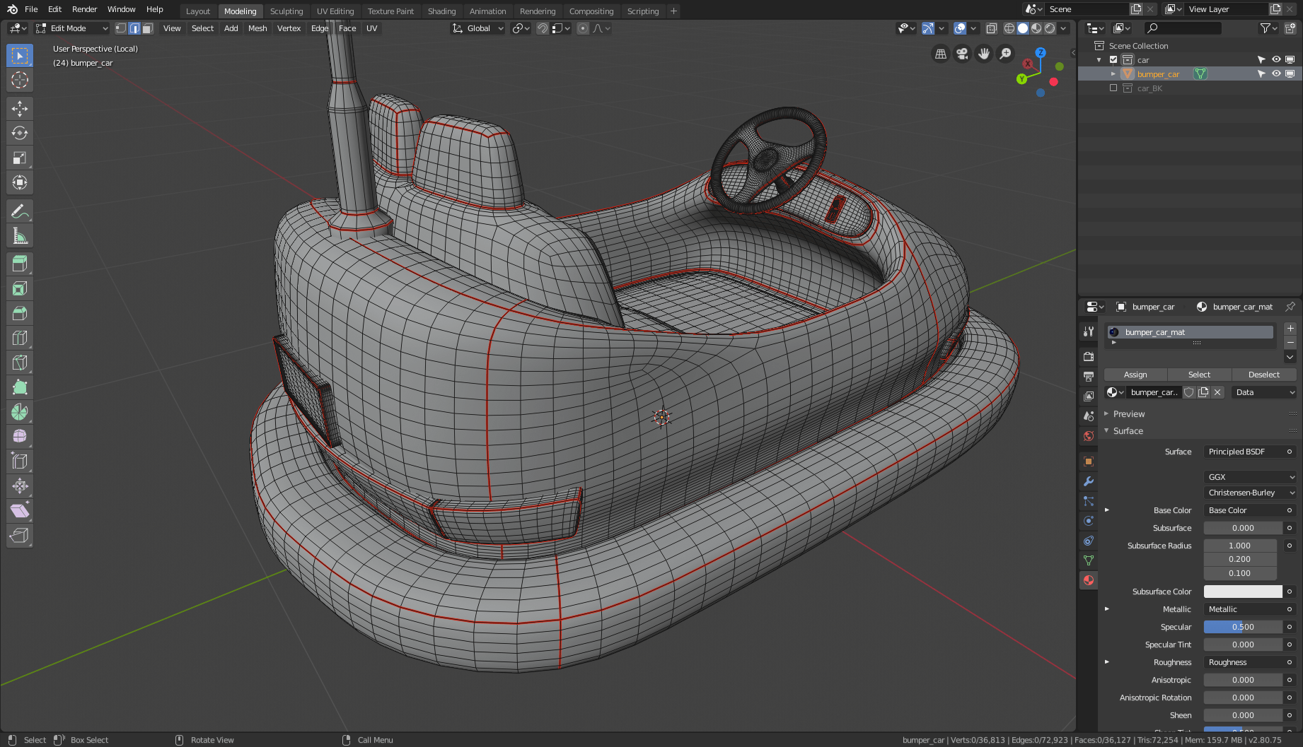Switch to orthographic grid view icon
Image resolution: width=1303 pixels, height=747 pixels.
tap(941, 54)
